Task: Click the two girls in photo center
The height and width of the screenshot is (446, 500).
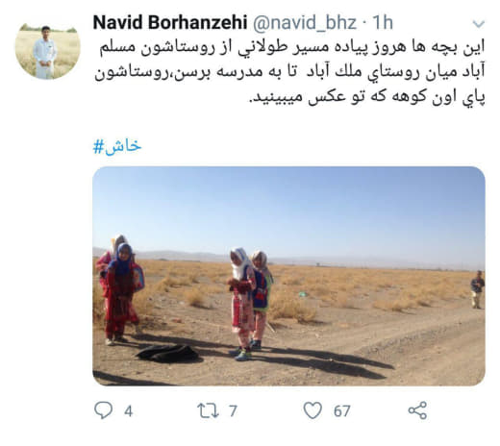Action: click(250, 304)
